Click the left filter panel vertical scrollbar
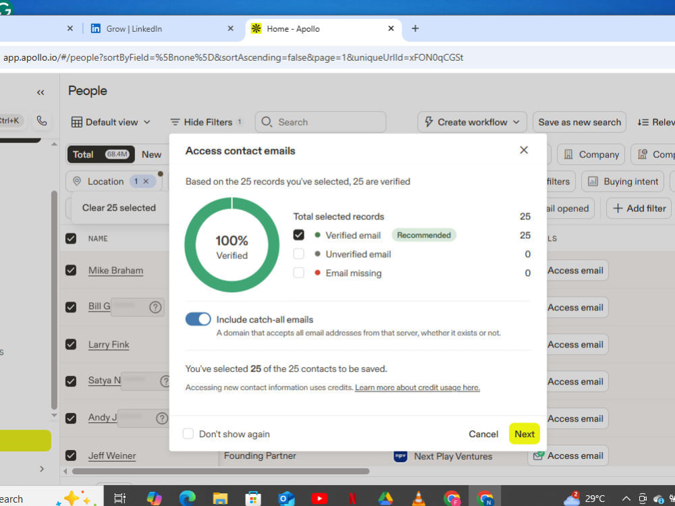The height and width of the screenshot is (506, 675). click(x=54, y=299)
